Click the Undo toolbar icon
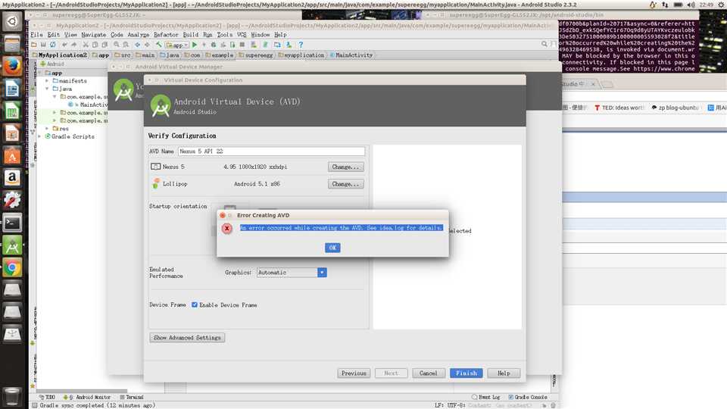Screen dimensions: 727x409 (64, 45)
